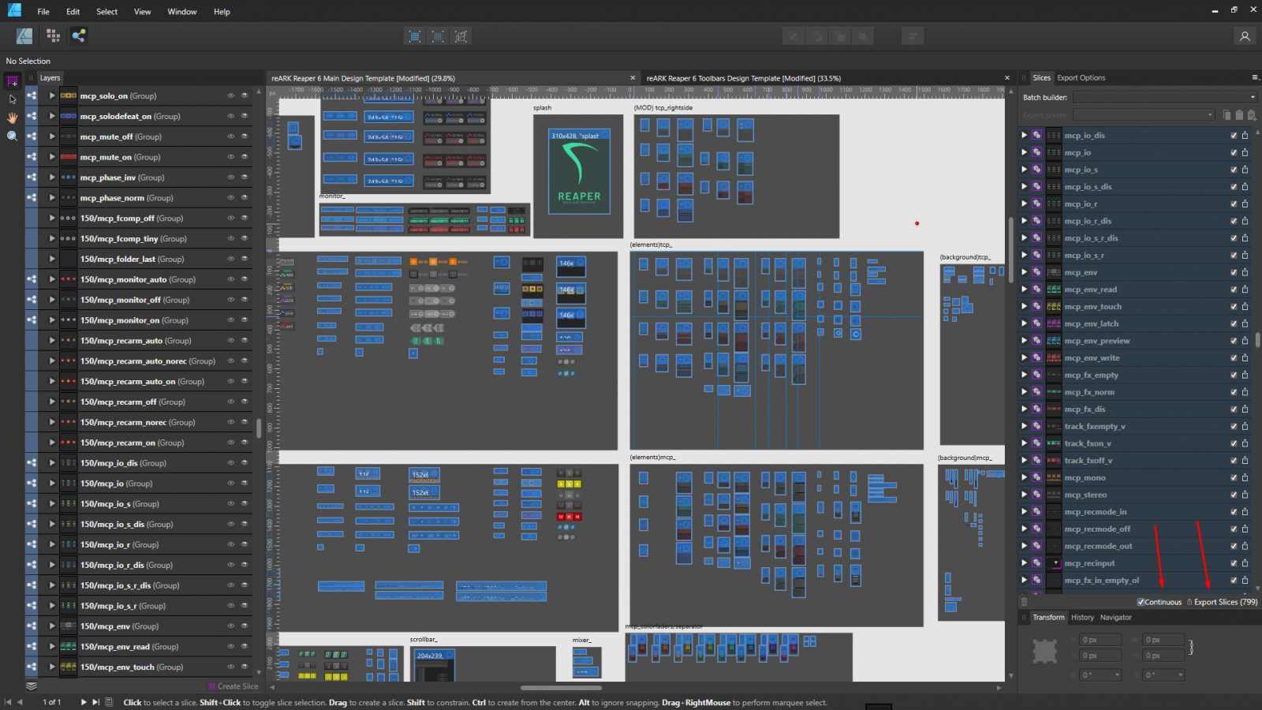The height and width of the screenshot is (710, 1262).
Task: Click export icon for mcp_io_dis slice
Action: (1245, 136)
